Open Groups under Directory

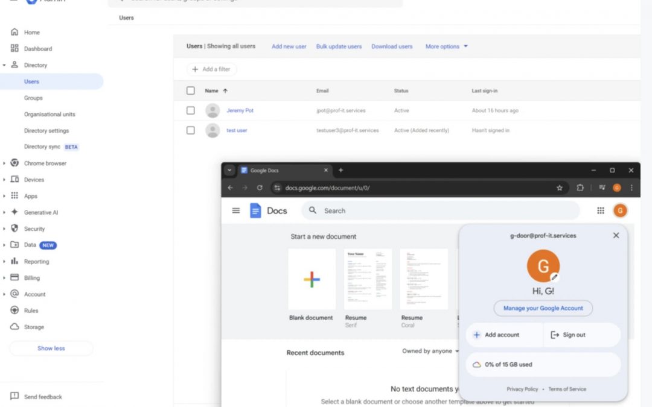33,98
